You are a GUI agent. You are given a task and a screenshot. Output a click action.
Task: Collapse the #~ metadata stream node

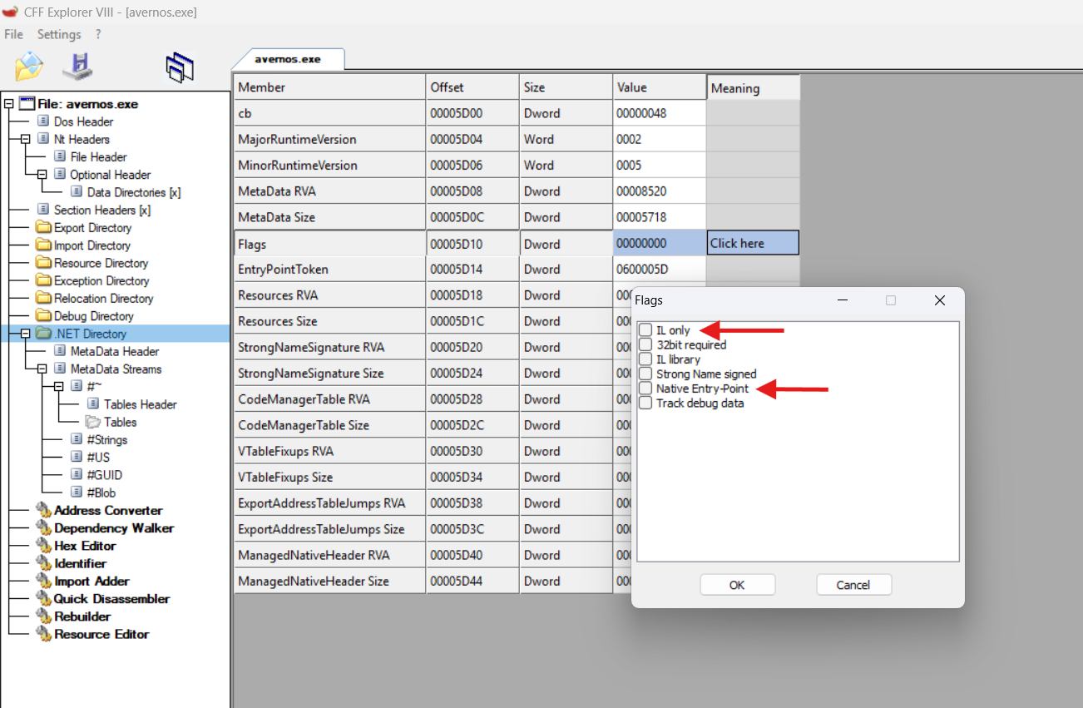click(x=60, y=386)
